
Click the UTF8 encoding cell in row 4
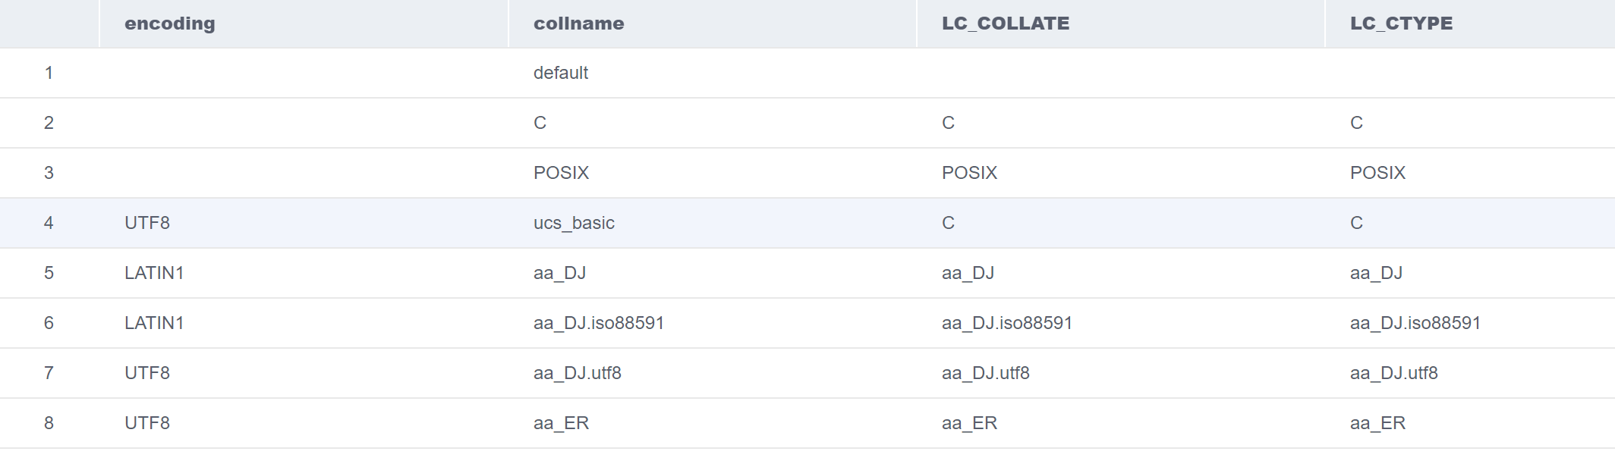point(147,223)
